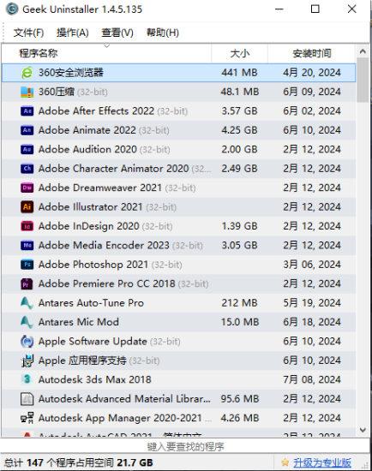
Task: Click the 360压缩 archive icon
Action: 27,92
